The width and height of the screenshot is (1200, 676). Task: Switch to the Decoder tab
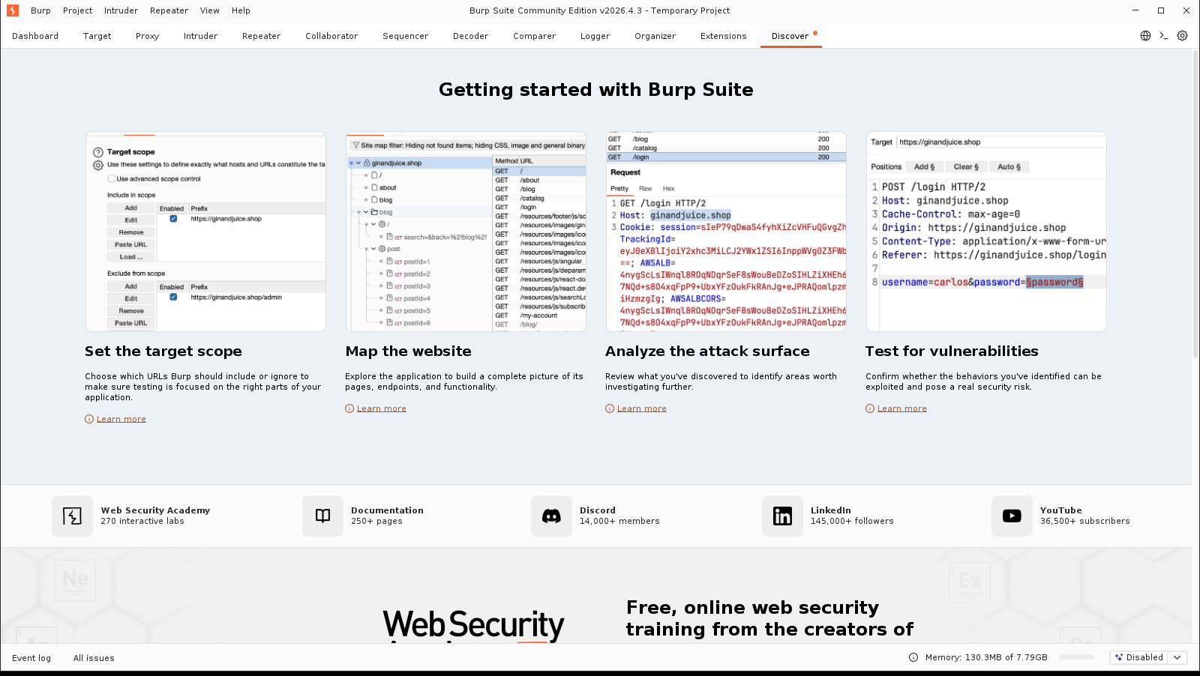pyautogui.click(x=471, y=36)
